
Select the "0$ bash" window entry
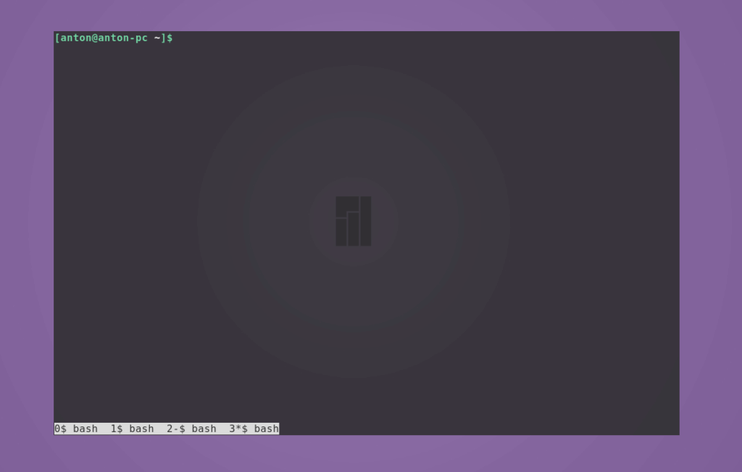point(76,429)
